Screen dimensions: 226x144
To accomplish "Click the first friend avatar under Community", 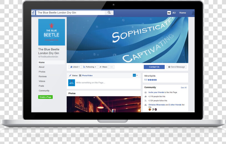I will pyautogui.click(x=150, y=109).
